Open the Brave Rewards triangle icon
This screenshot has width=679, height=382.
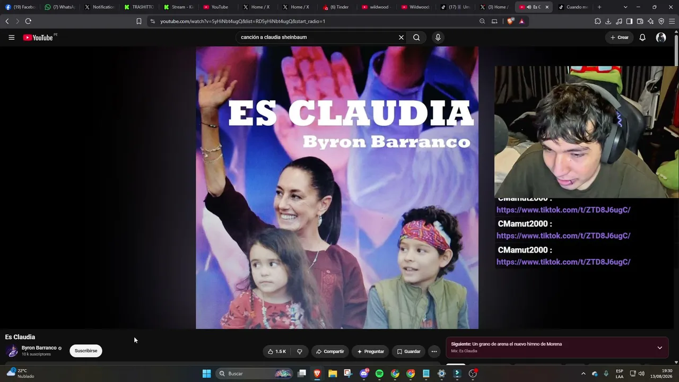point(521,21)
